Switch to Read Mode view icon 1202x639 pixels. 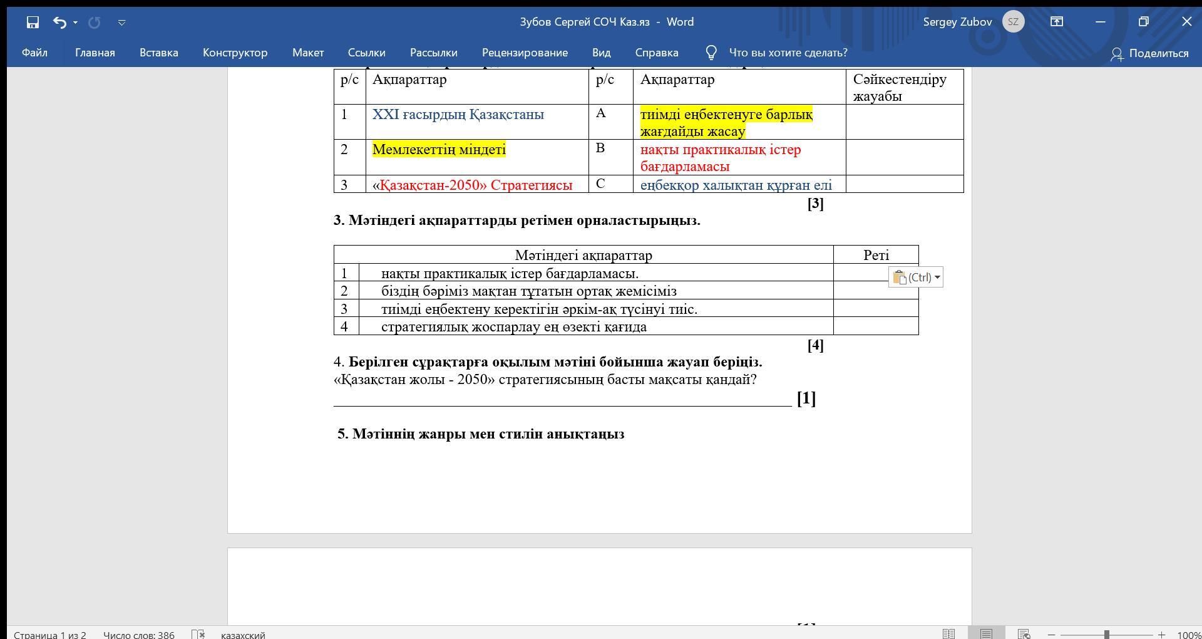click(949, 634)
